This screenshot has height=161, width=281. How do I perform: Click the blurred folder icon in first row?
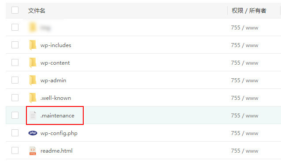pos(33,27)
